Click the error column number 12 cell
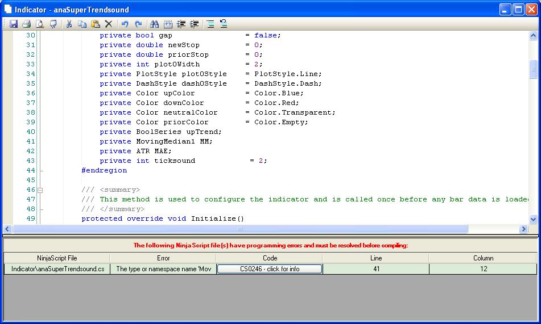Image resolution: width=541 pixels, height=324 pixels. [484, 269]
